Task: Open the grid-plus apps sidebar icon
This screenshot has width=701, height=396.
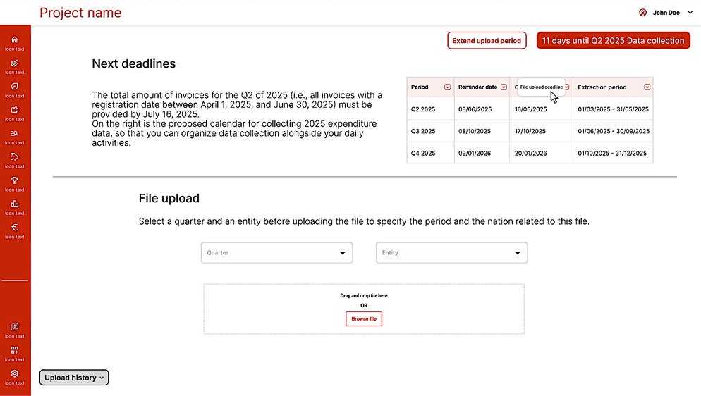Action: (15, 350)
